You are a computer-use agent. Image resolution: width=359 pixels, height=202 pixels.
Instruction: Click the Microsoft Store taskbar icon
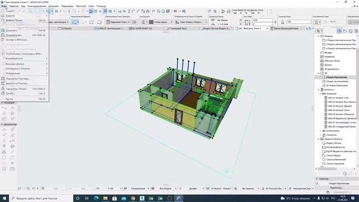[114, 198]
